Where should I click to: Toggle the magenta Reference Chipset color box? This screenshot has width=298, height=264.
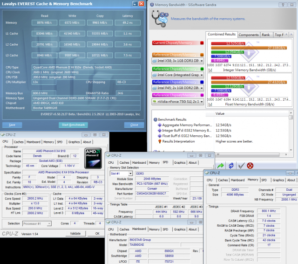(202, 95)
